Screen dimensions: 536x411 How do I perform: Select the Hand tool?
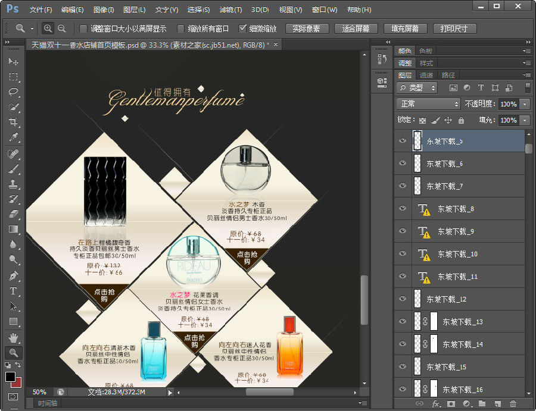click(13, 338)
